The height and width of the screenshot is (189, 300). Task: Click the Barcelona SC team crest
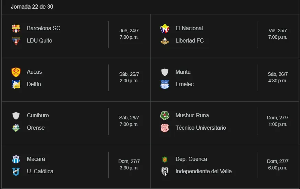pos(16,28)
